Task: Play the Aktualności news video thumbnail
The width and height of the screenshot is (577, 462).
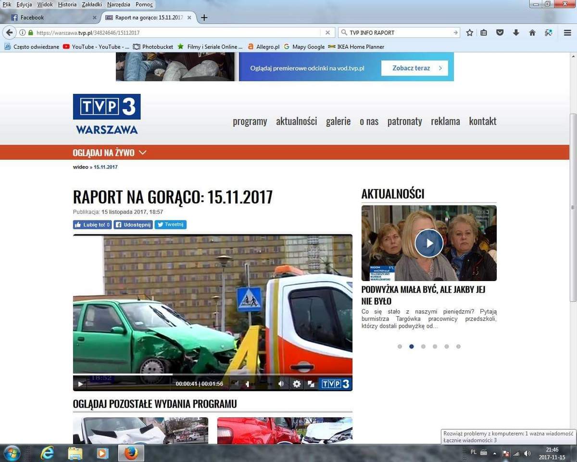Action: click(429, 243)
